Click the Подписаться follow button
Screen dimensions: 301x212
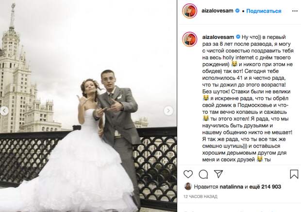coord(264,11)
